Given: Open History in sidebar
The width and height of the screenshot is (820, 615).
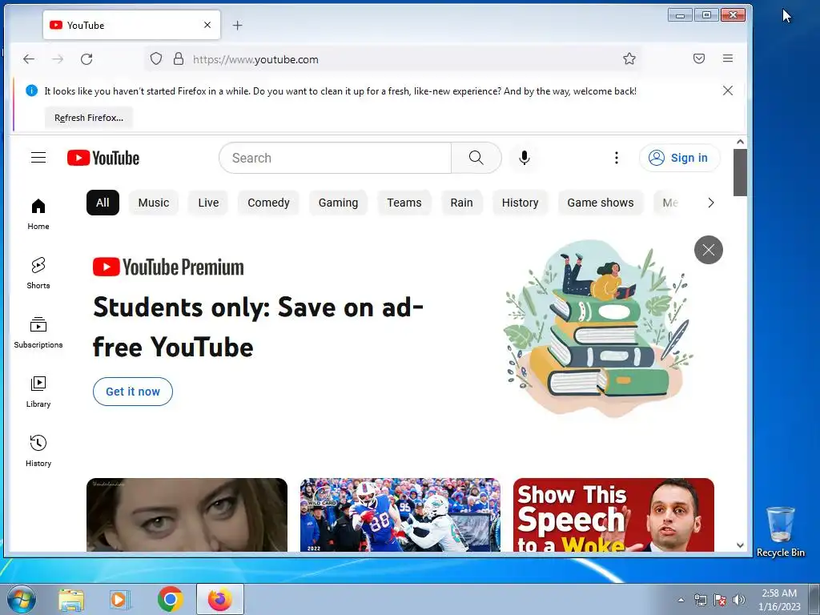Looking at the screenshot, I should coord(38,451).
